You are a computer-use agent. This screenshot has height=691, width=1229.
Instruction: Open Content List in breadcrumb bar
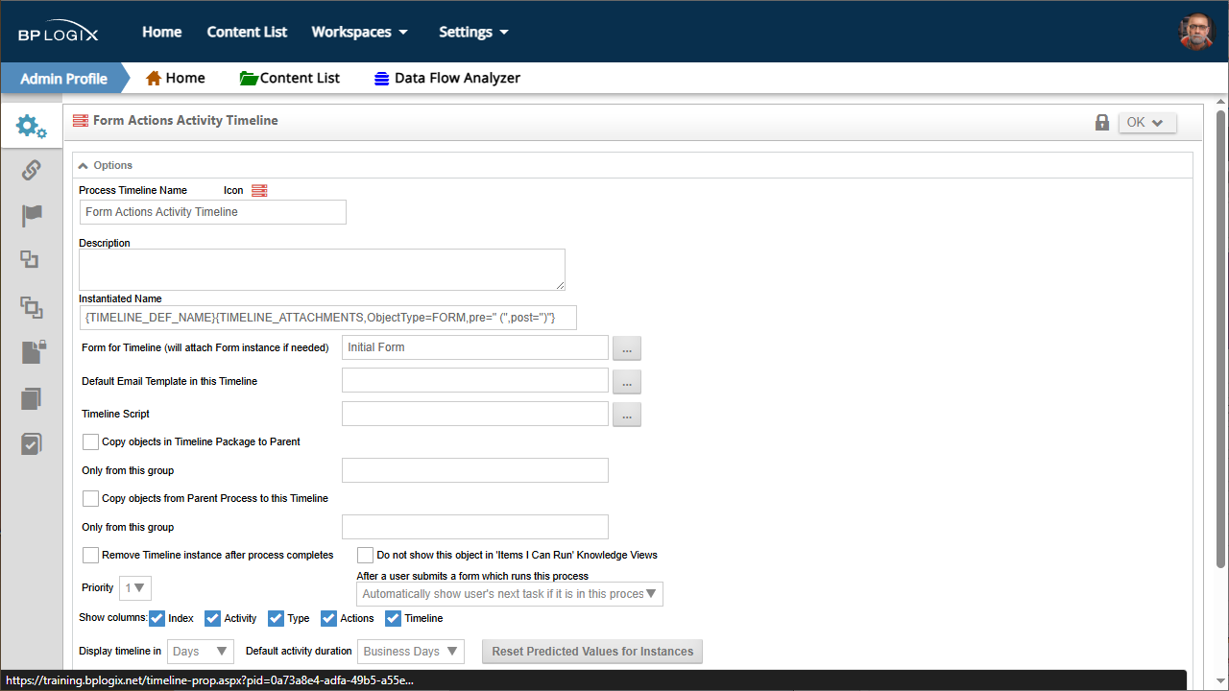[x=300, y=79]
